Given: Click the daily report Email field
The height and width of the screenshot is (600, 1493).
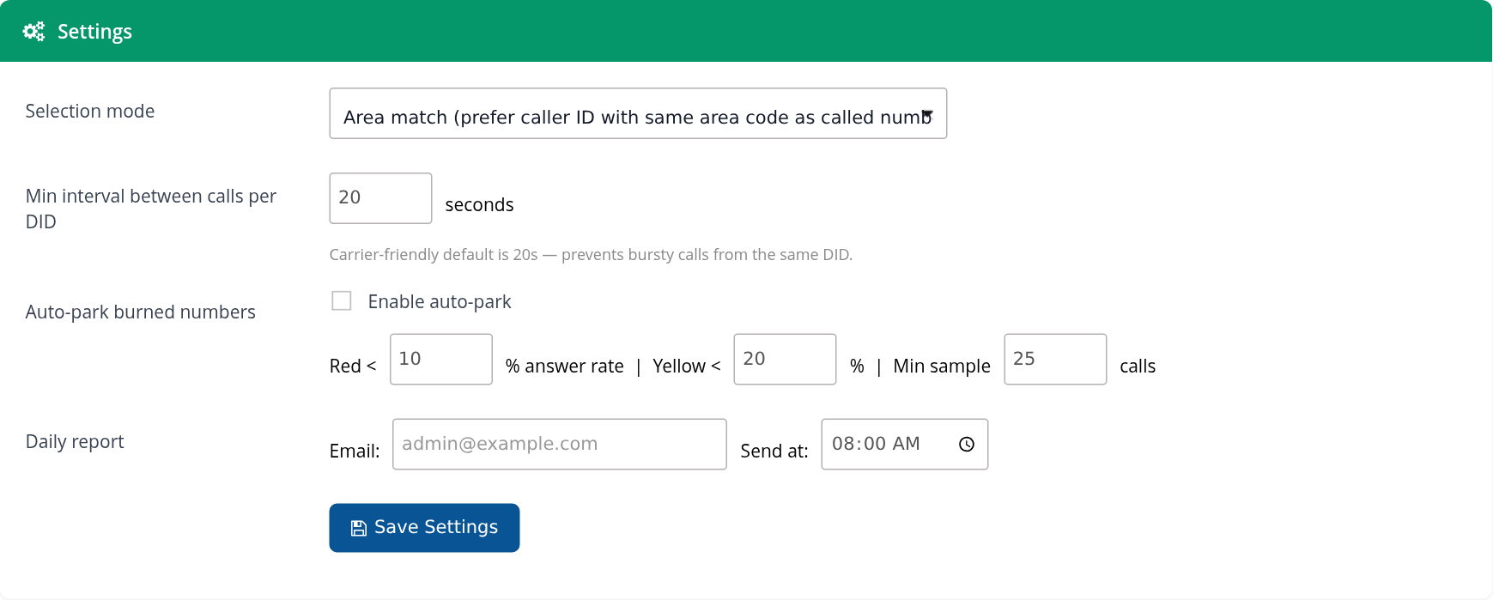Looking at the screenshot, I should [560, 444].
